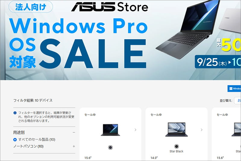Screen dimensions: 241x161
Task: Click the ノートパソコン (10) category label
Action: 28,147
